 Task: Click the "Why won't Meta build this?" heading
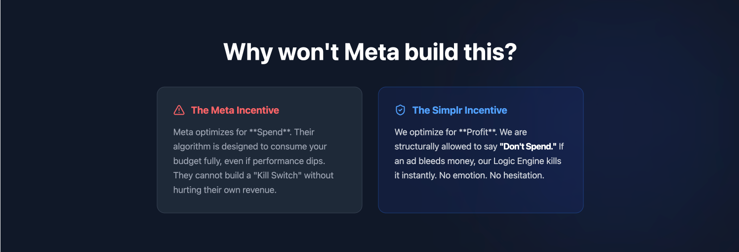(369, 52)
